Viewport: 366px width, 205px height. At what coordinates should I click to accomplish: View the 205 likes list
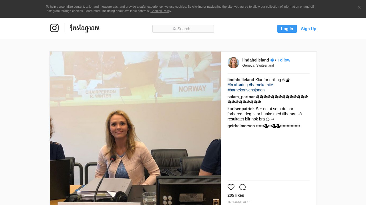(x=236, y=195)
